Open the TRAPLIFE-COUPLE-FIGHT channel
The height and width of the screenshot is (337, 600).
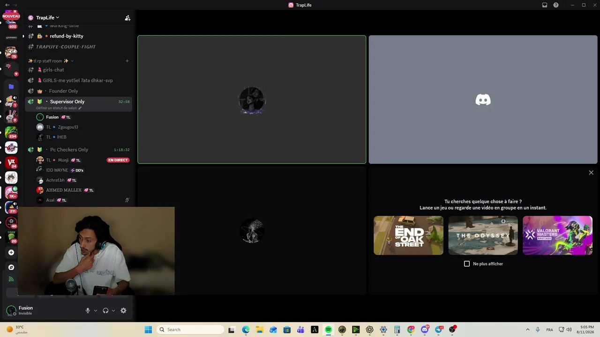[x=66, y=47]
